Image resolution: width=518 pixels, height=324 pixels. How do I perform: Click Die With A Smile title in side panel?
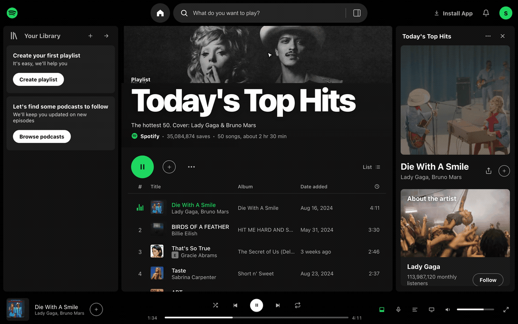click(435, 167)
